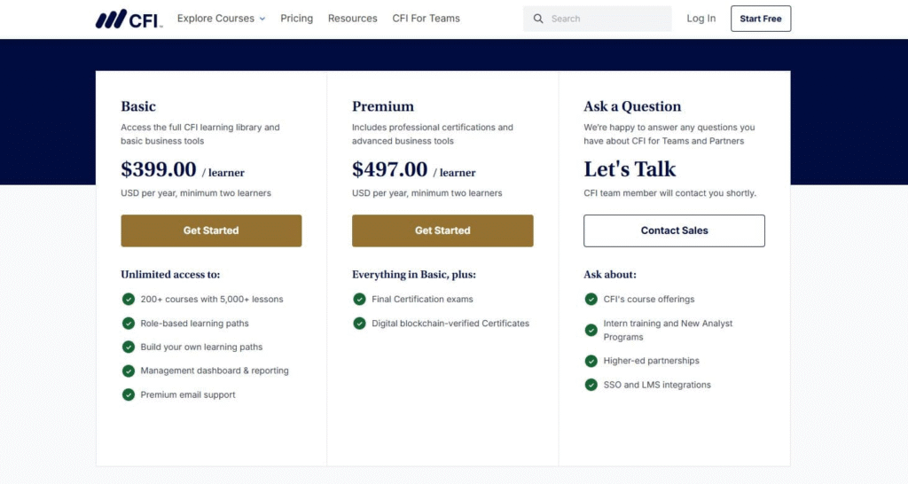
Task: Click 'Final Certification exams' text
Action: (x=422, y=300)
